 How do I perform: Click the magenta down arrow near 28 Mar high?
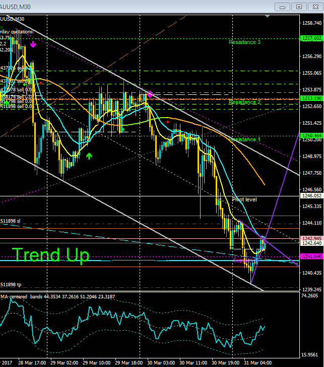33,44
